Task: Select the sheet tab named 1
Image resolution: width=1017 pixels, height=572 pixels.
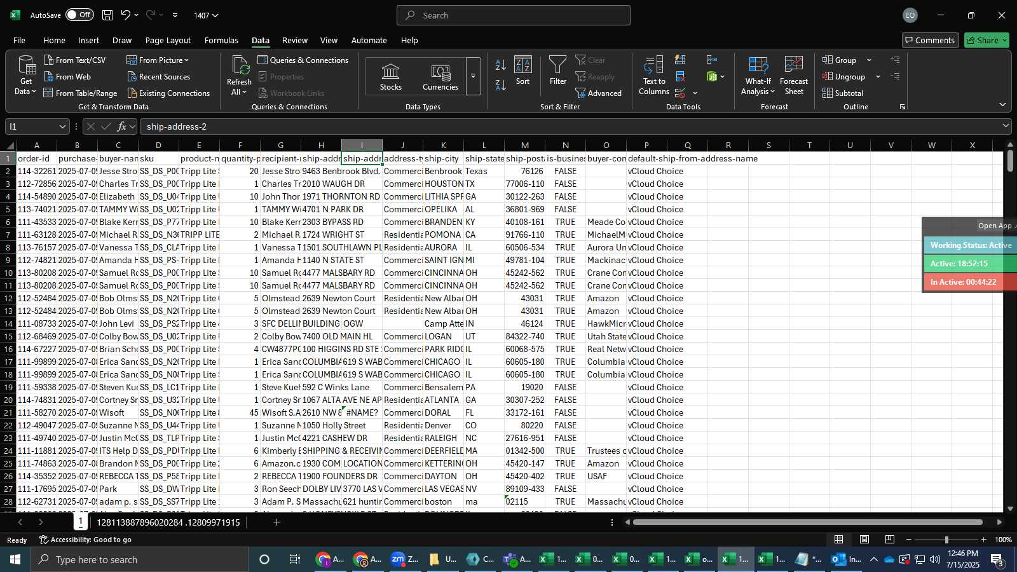Action: pyautogui.click(x=81, y=522)
